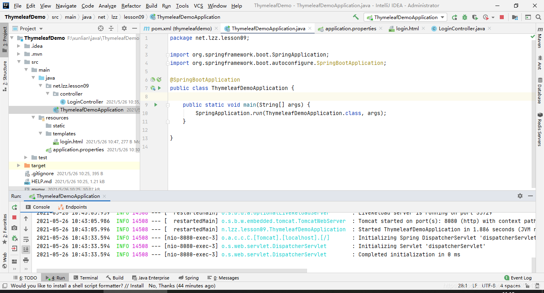The image size is (544, 293).
Task: Close the ThymeleafDemoApplication.java editor tab
Action: [310, 29]
